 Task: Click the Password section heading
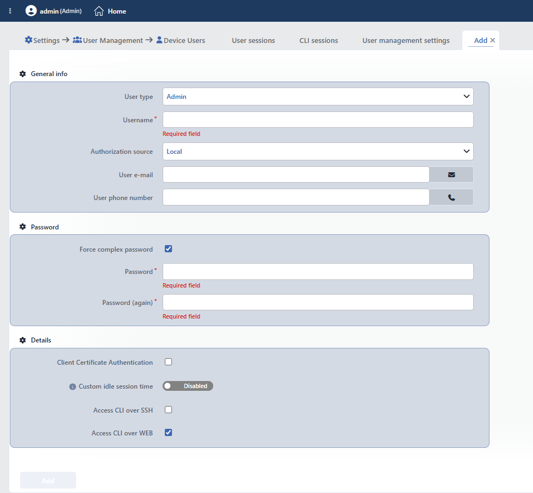45,227
